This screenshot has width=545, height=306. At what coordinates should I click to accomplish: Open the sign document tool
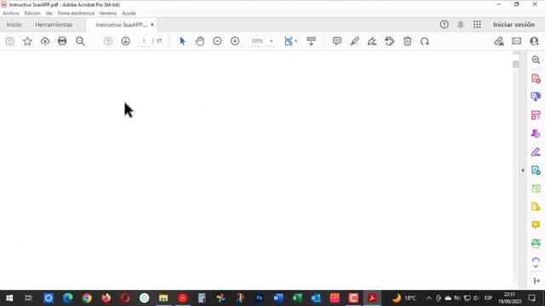click(372, 42)
